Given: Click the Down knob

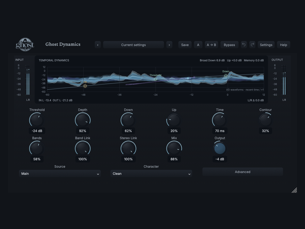Looking at the screenshot, I should [128, 120].
